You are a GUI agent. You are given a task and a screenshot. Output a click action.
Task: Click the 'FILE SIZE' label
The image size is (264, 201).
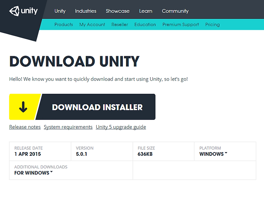pos(146,148)
